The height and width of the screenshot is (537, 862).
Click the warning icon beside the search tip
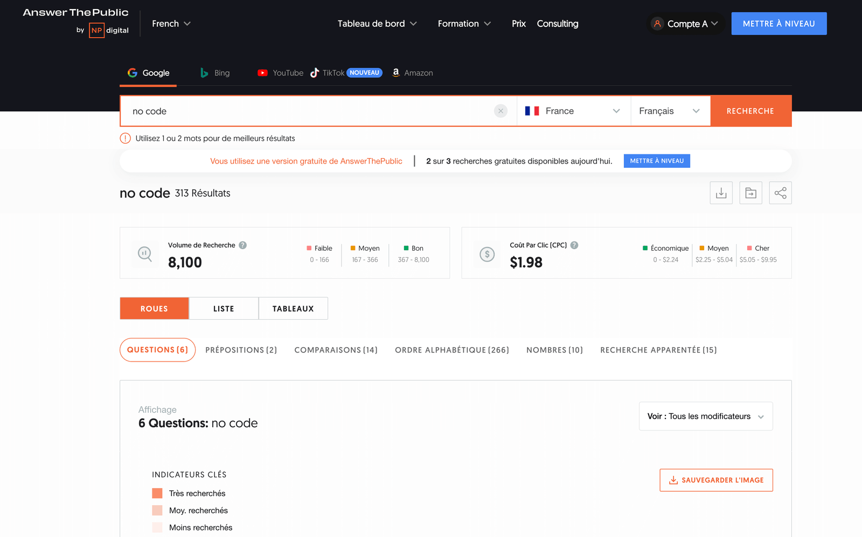(x=125, y=138)
